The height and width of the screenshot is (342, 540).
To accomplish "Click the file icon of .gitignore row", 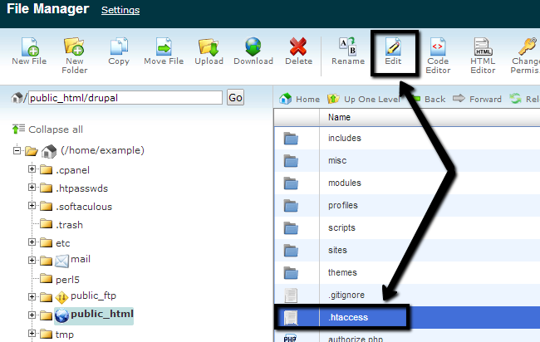I will coord(291,296).
